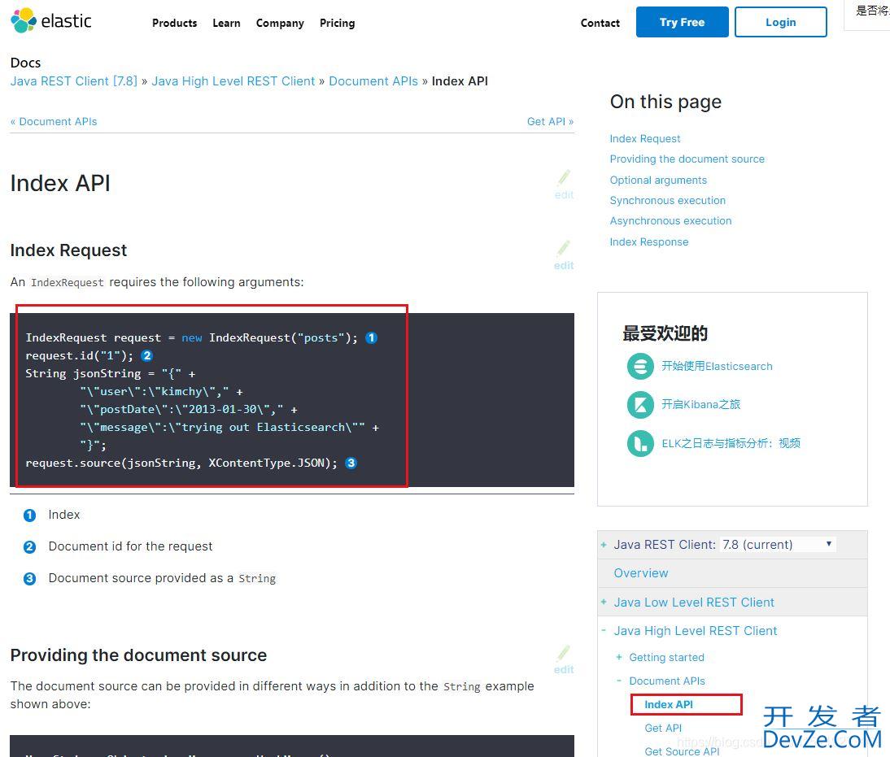This screenshot has width=890, height=757.
Task: Expand the Getting started tree node
Action: click(x=618, y=657)
